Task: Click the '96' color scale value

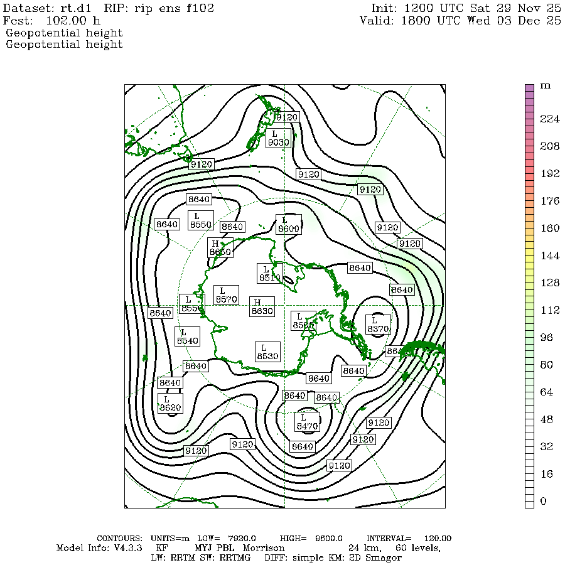Action: (x=546, y=337)
